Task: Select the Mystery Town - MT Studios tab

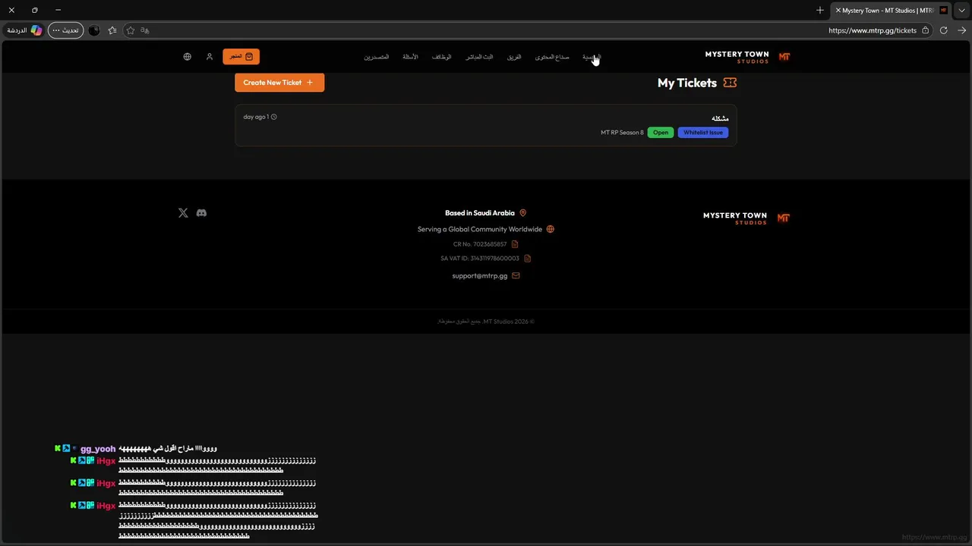Action: point(892,11)
